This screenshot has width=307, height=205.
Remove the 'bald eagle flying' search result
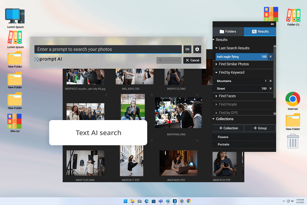(x=270, y=57)
